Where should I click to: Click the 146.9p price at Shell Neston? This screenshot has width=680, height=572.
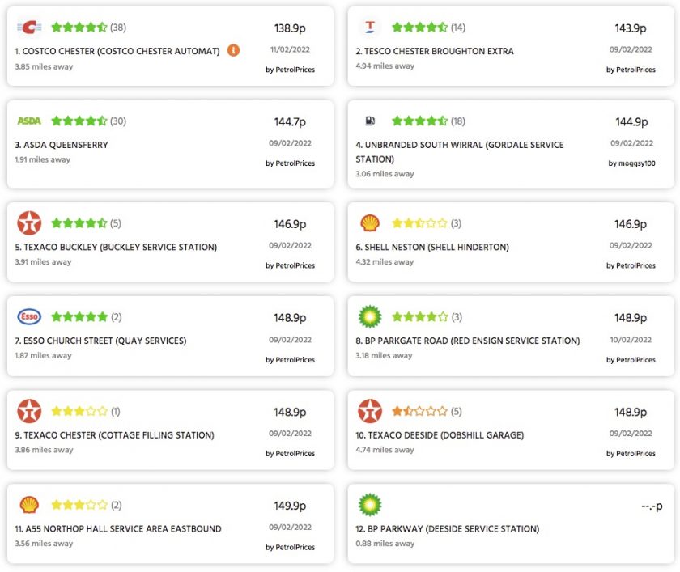(x=631, y=224)
